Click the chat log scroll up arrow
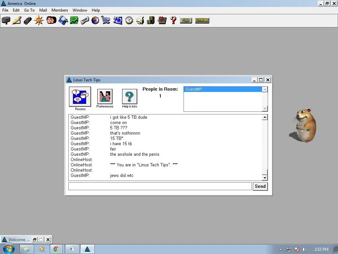338x254 pixels. pos(265,117)
